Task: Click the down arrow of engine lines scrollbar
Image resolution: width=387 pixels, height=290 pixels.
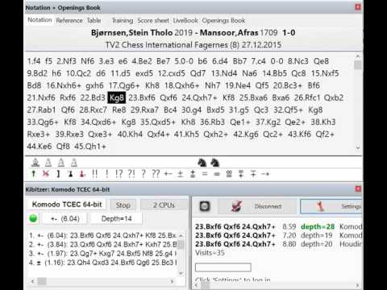Action: pyautogui.click(x=181, y=273)
